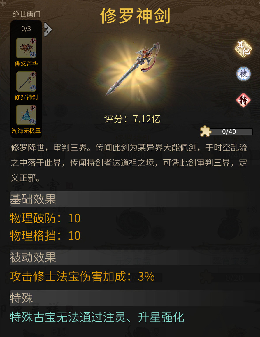
Task: Select the 修罗神剑 treasure icon in set list
Action: click(26, 82)
